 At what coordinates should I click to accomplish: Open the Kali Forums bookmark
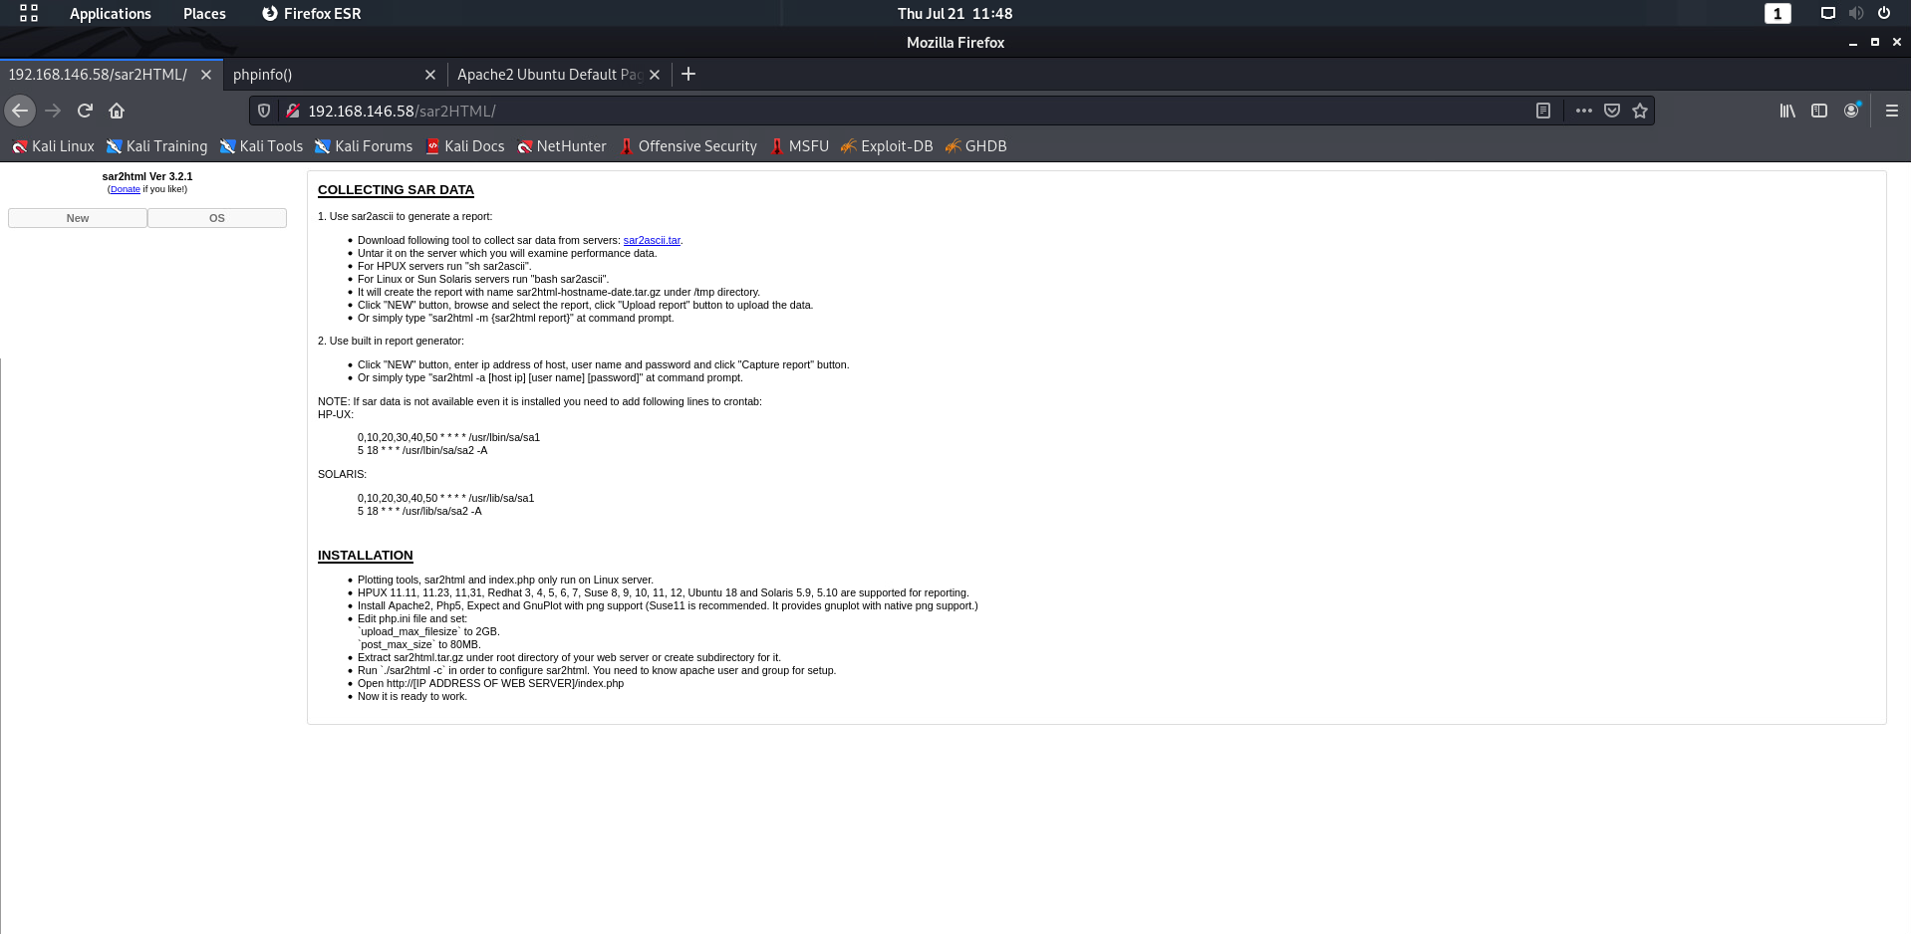pyautogui.click(x=363, y=146)
